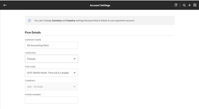Click the PHONE NUMBER field label
The height and width of the screenshot is (109, 199).
coord(33,95)
